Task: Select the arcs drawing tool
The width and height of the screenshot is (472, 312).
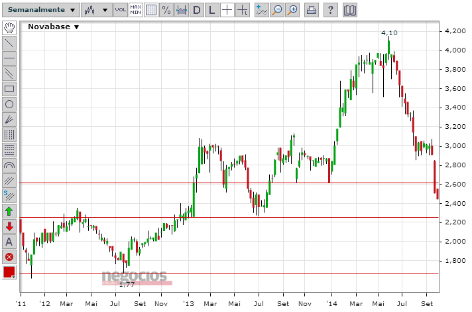Action: tap(9, 165)
